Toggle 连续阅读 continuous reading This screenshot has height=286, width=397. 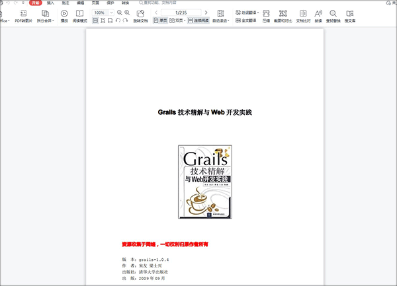(198, 20)
